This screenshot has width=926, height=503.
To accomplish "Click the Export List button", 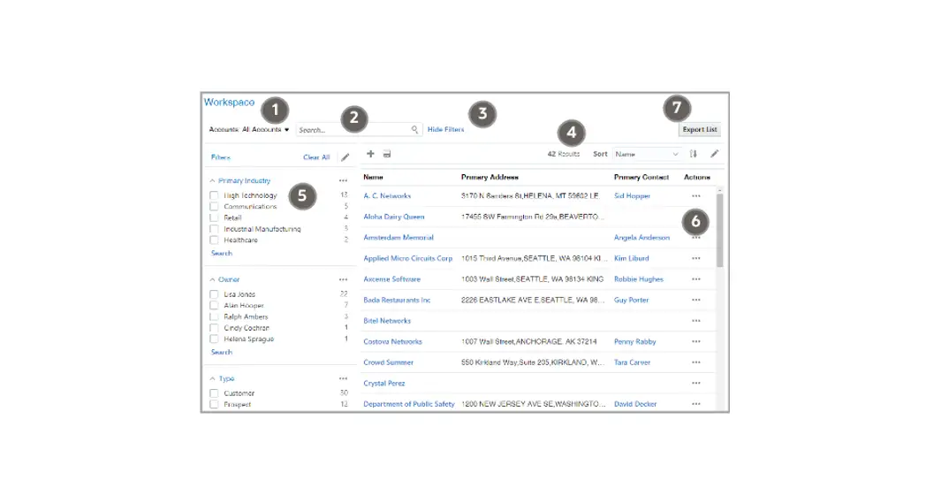I will [x=700, y=129].
